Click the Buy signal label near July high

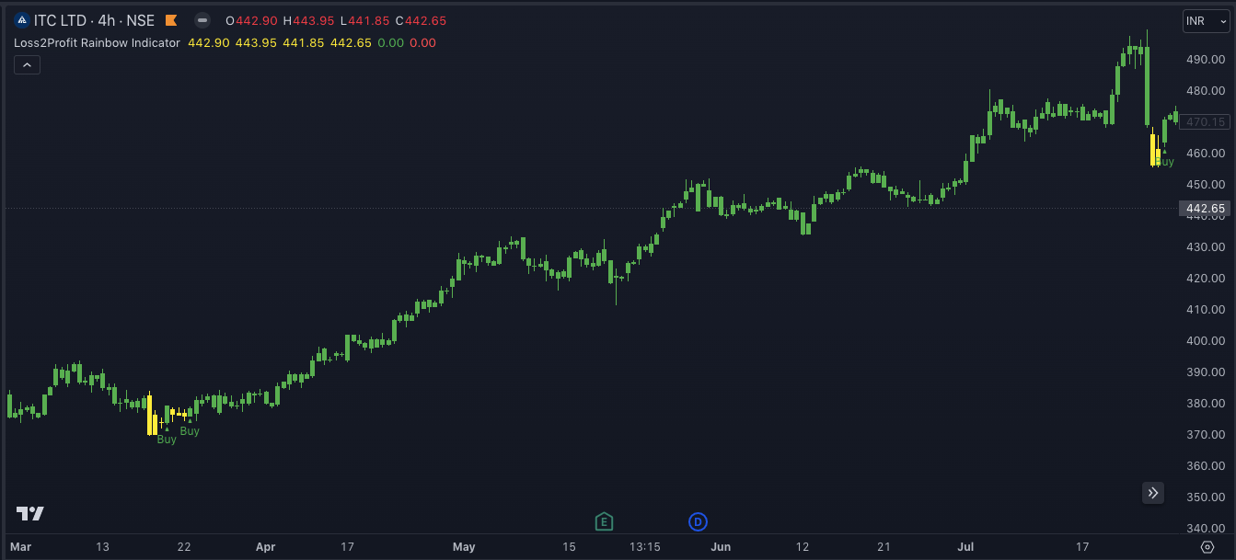(1164, 162)
